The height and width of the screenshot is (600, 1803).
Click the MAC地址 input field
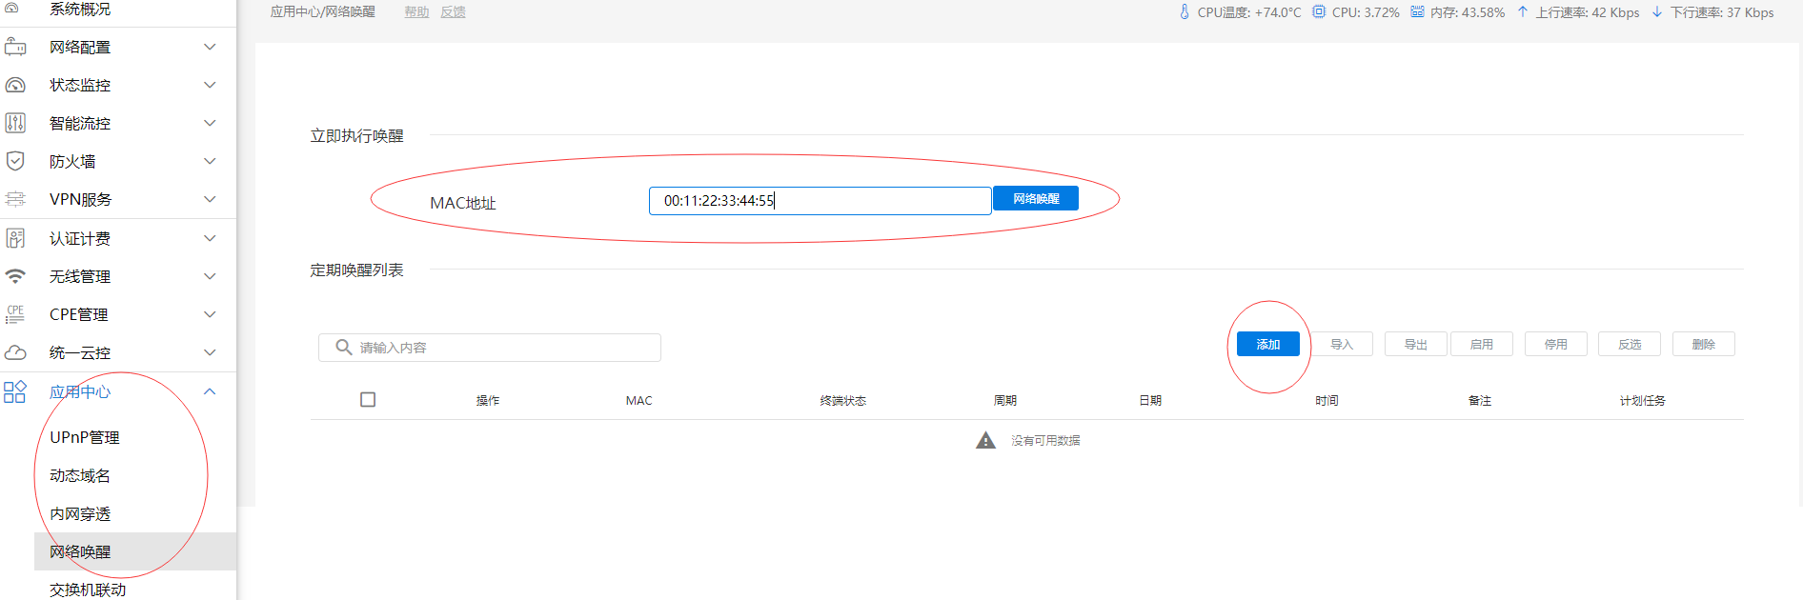point(820,201)
